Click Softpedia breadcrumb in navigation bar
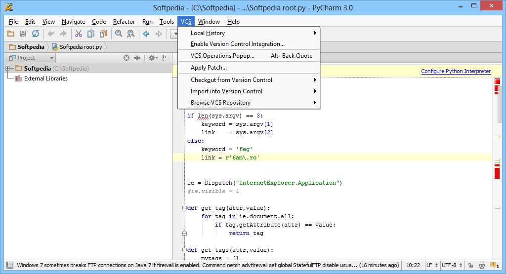This screenshot has width=506, height=274. pos(27,47)
